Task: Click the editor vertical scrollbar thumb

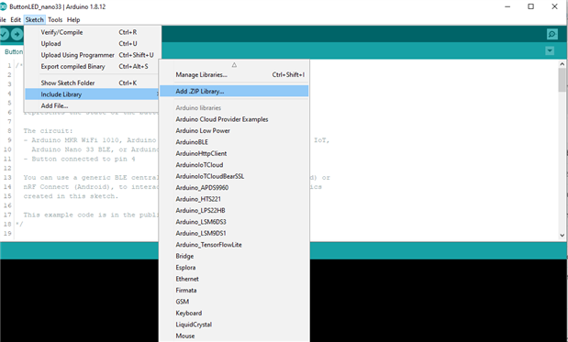Action: point(562,80)
